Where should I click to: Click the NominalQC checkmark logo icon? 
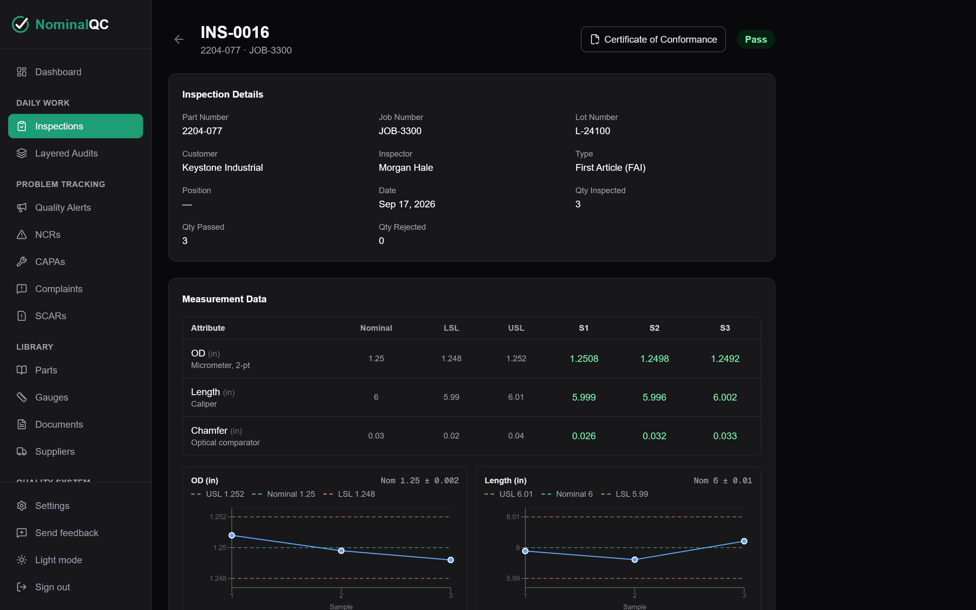[21, 24]
